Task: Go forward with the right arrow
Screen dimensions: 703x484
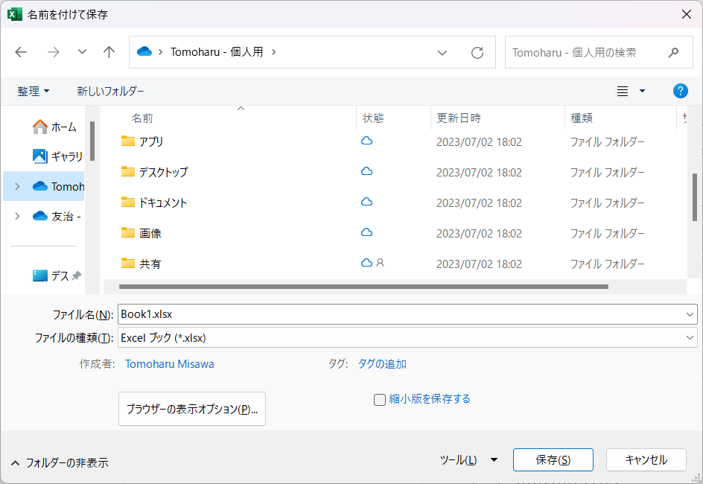Action: (x=54, y=52)
